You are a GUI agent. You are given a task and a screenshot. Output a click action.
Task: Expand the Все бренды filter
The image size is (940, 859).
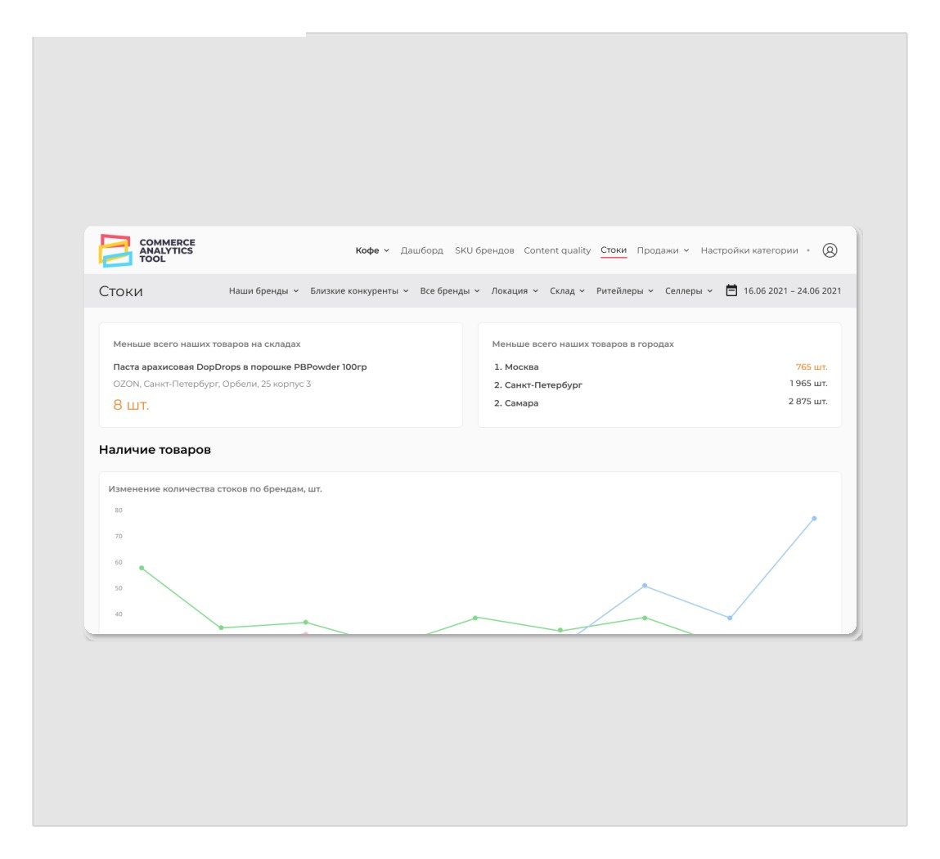(450, 290)
